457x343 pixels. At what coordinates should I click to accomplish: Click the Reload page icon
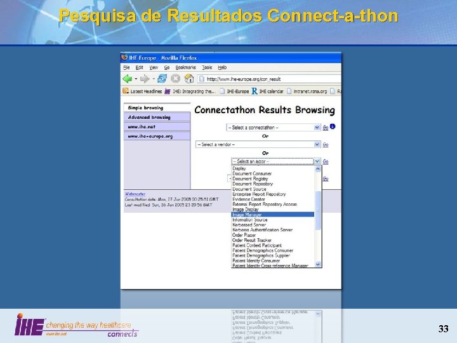point(162,79)
